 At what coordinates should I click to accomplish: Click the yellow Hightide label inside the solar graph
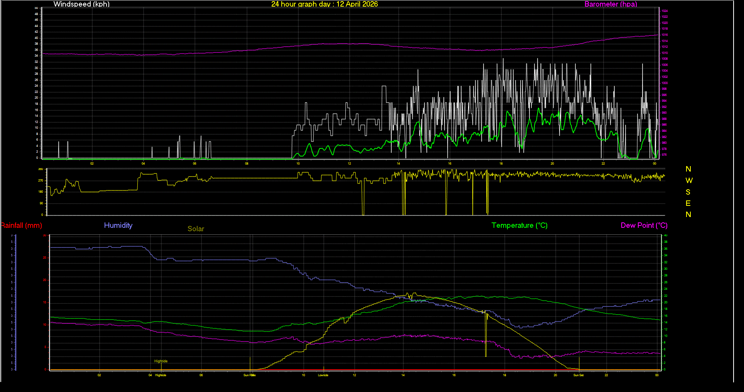coord(161,361)
